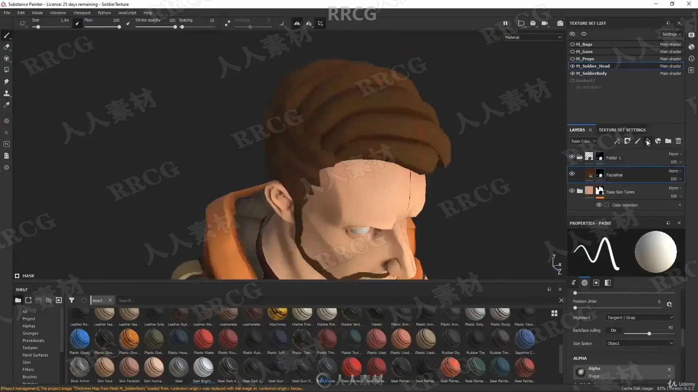698x392 pixels.
Task: Expand the Tangent | Wrap alignment dropdown
Action: click(640, 318)
